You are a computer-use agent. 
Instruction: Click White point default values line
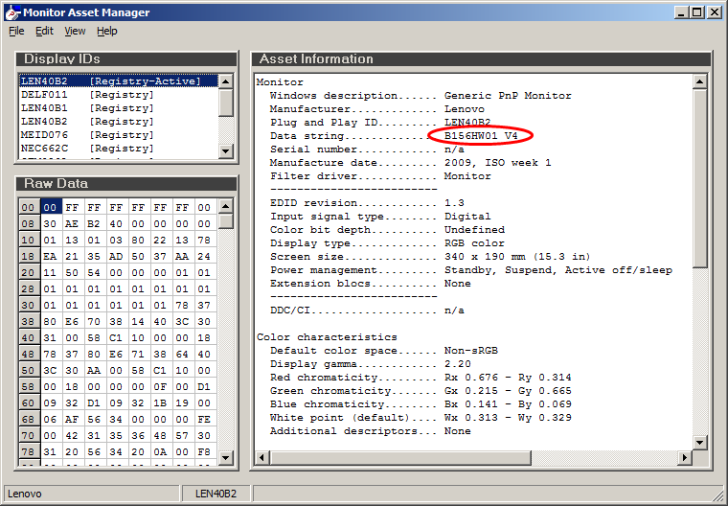[421, 418]
